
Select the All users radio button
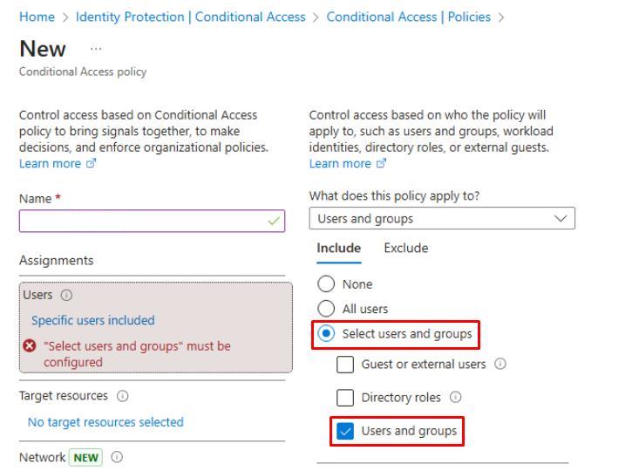[x=326, y=309]
